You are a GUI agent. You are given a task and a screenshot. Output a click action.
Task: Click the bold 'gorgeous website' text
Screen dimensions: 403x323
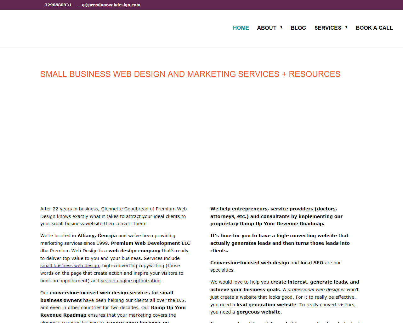pyautogui.click(x=258, y=312)
